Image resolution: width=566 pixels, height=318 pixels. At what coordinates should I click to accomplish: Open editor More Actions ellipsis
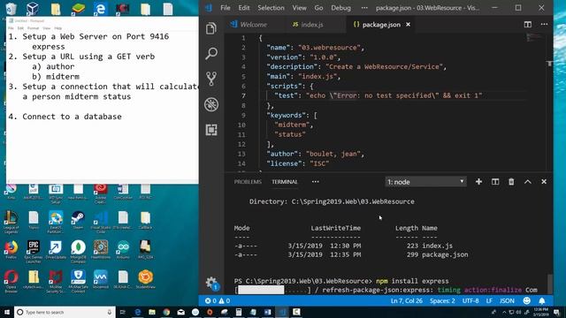[x=544, y=25]
